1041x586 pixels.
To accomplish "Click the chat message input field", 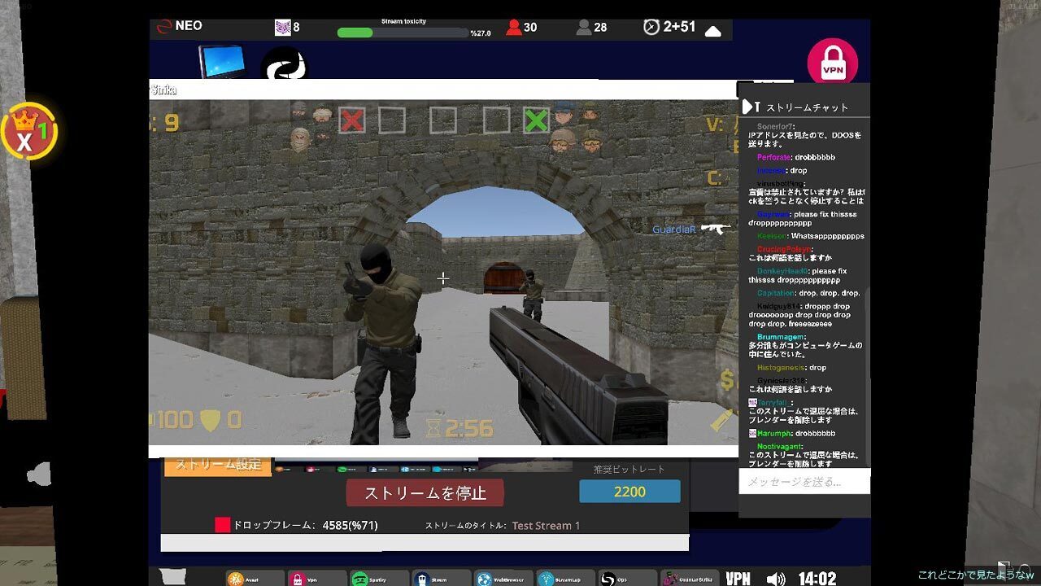I will click(x=804, y=481).
